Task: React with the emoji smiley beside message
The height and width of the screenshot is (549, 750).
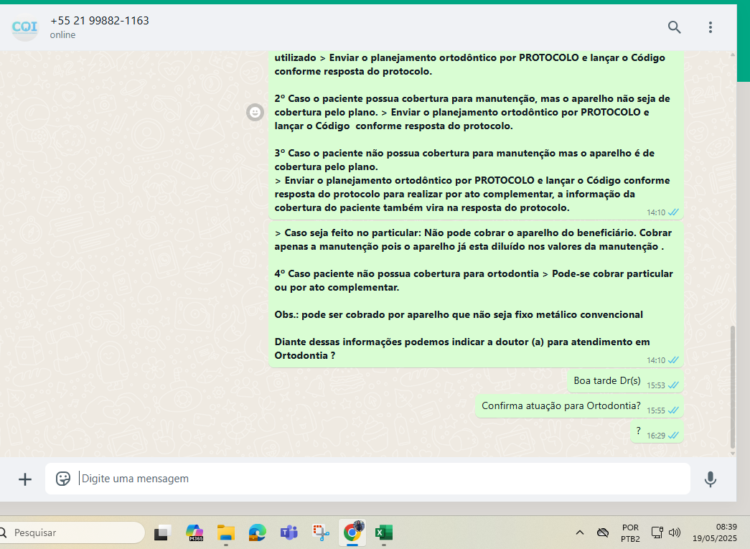Action: (255, 113)
